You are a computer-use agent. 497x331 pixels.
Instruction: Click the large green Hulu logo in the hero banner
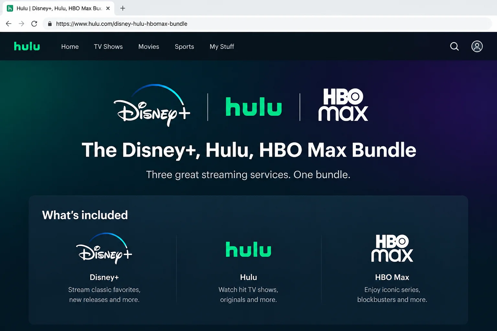click(254, 107)
